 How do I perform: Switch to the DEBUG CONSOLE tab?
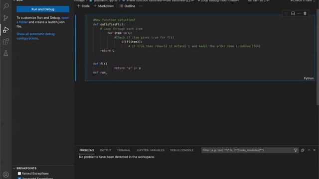click(181, 150)
